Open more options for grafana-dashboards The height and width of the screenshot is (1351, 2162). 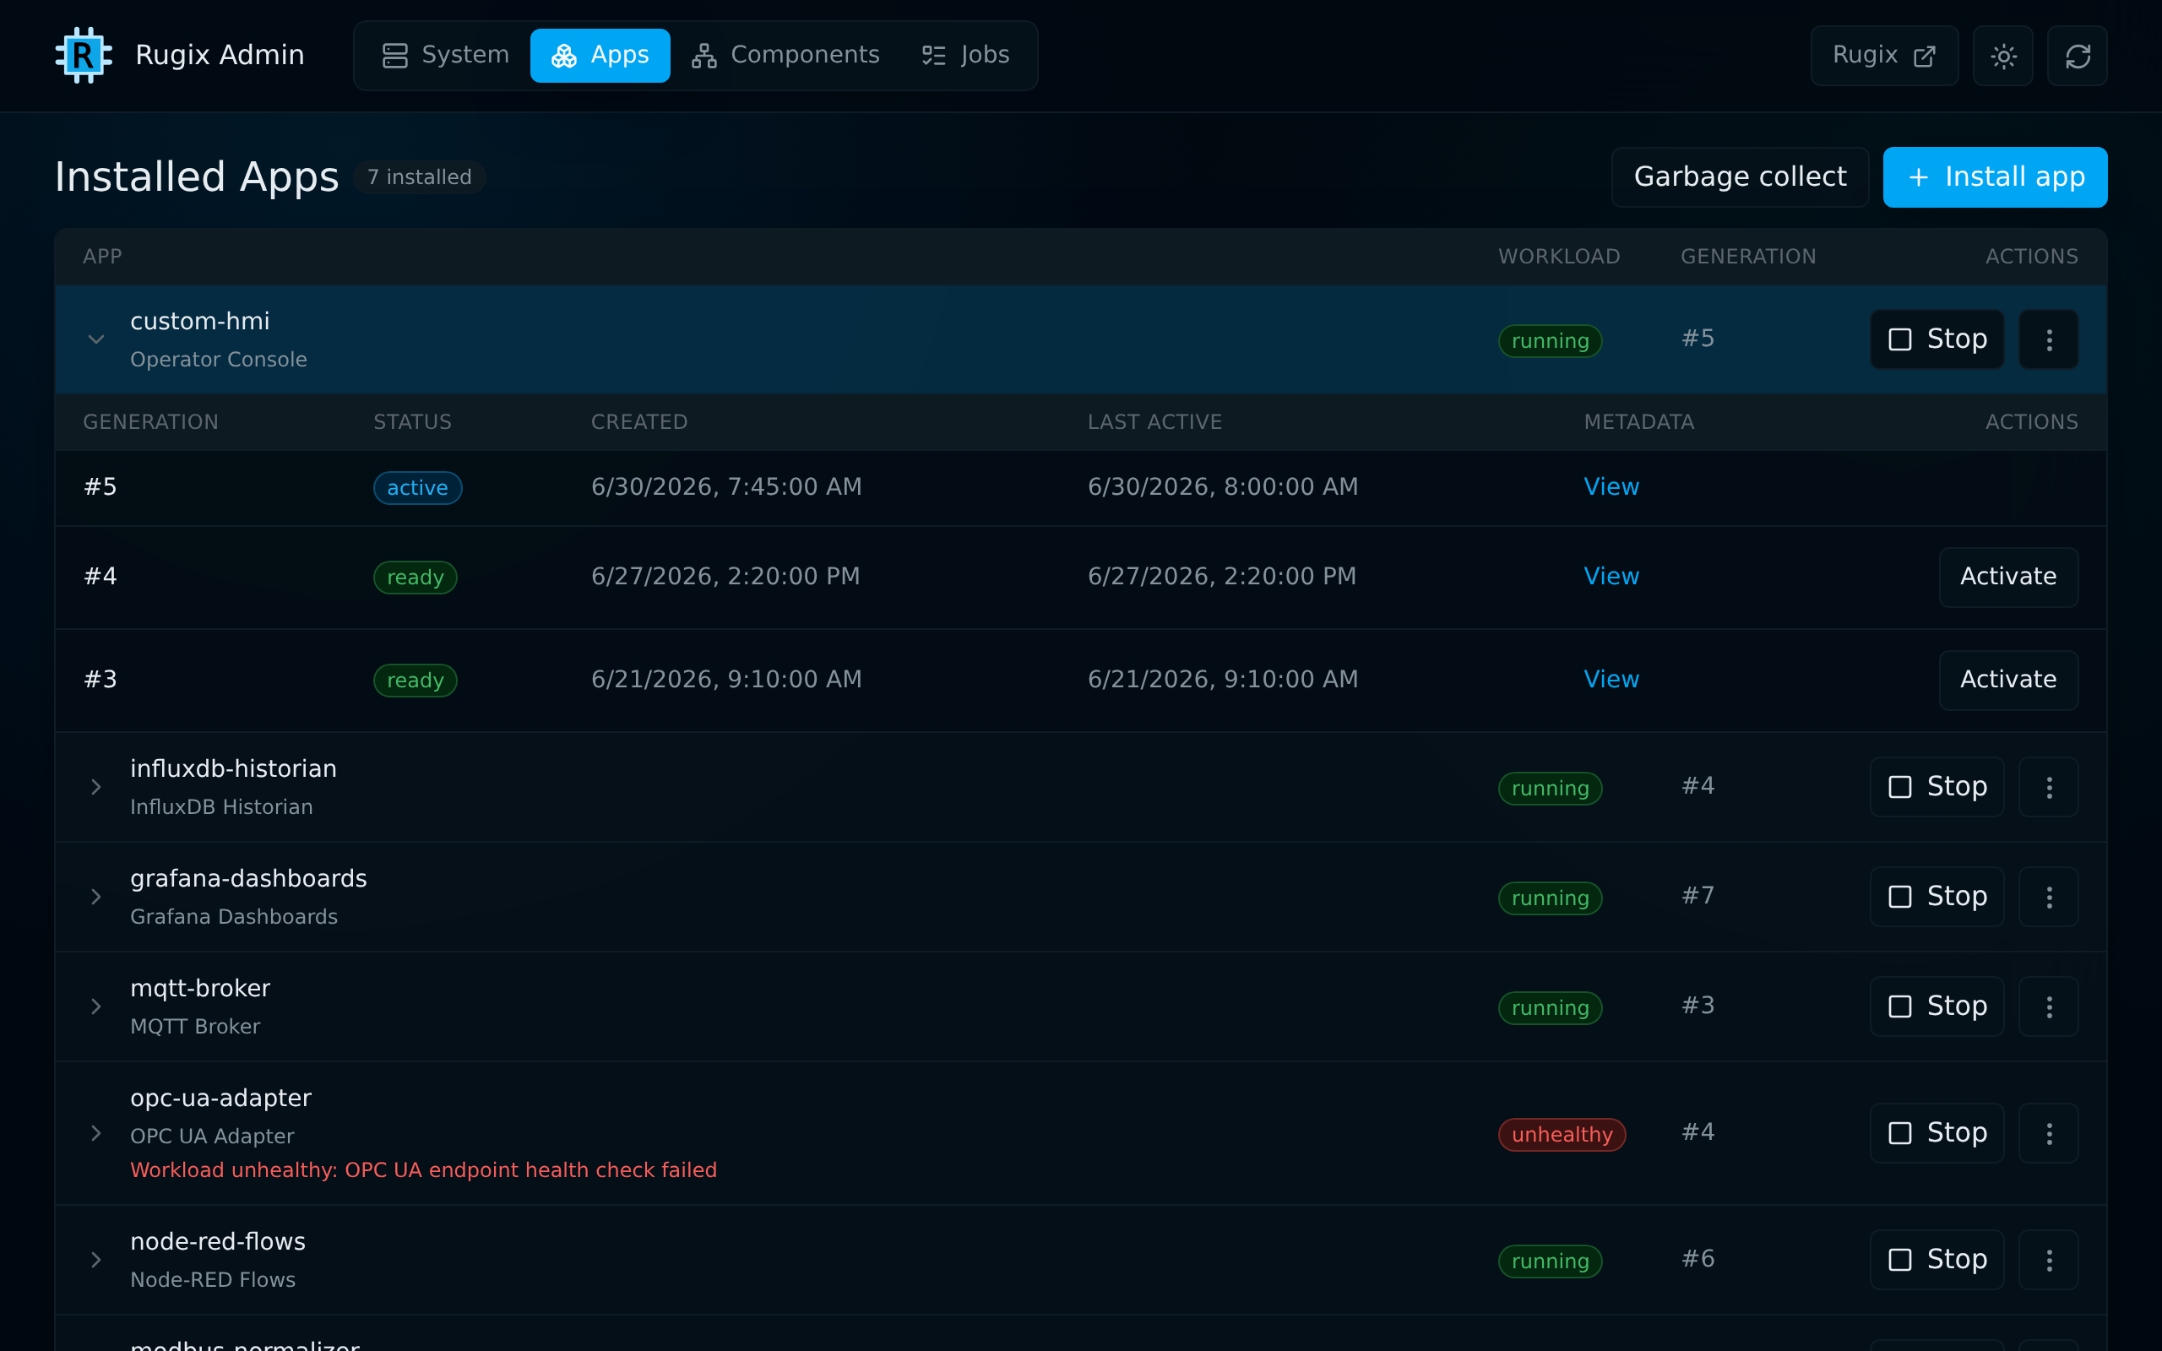[2049, 897]
